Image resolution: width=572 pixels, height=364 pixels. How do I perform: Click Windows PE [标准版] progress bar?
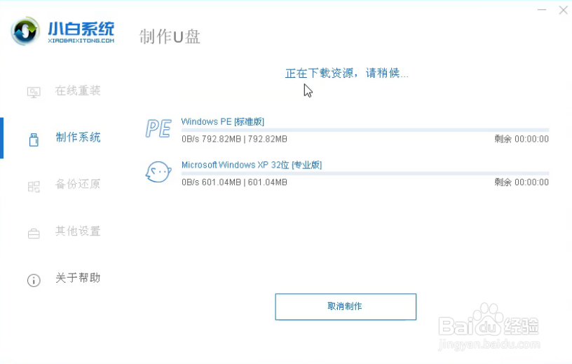pos(365,130)
